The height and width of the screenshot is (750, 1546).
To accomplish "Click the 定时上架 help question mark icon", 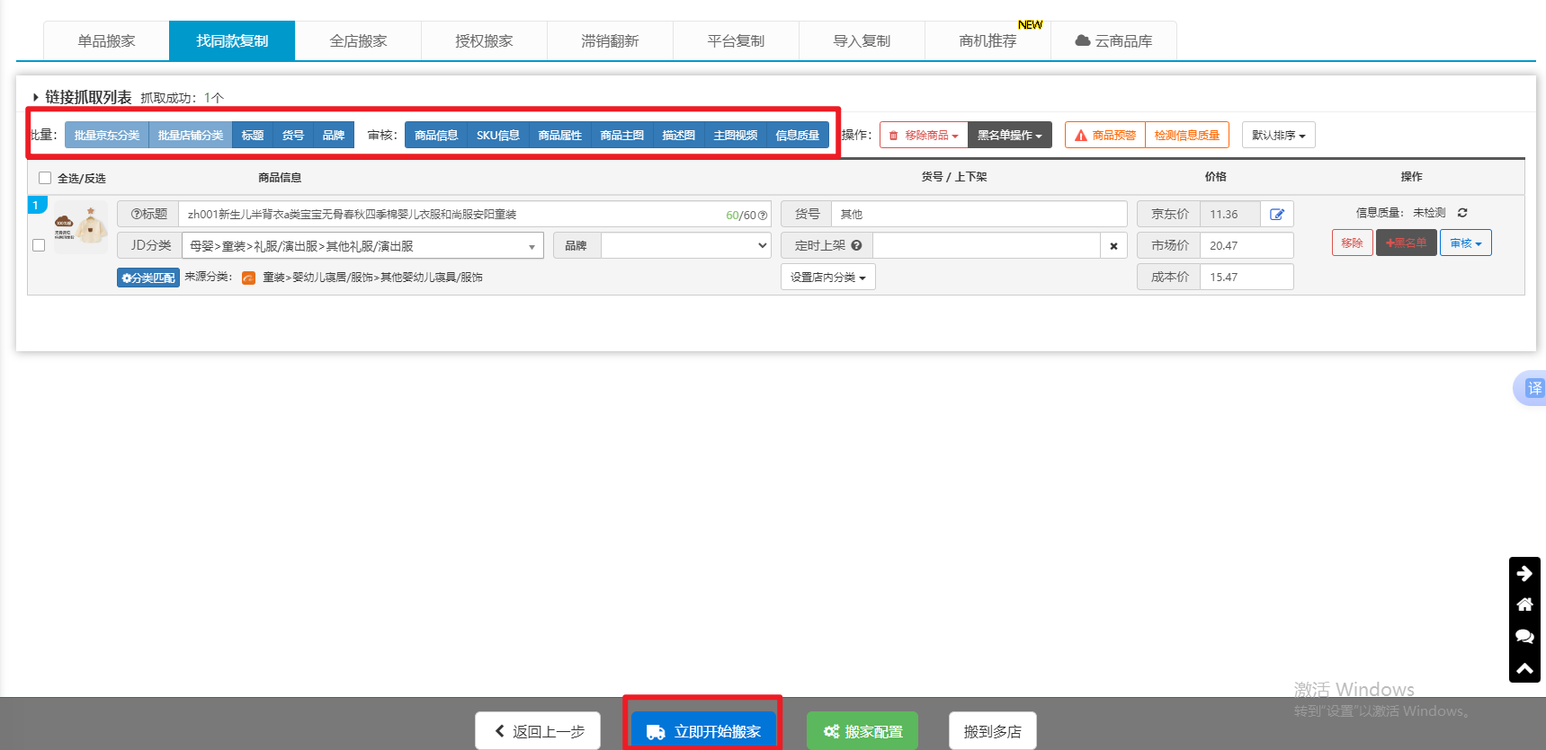I will click(856, 245).
